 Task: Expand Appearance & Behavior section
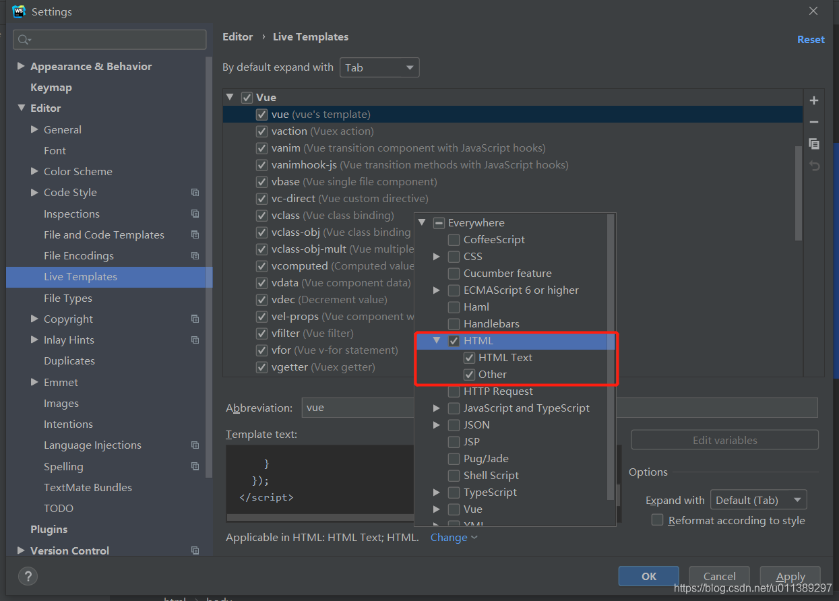pos(21,66)
